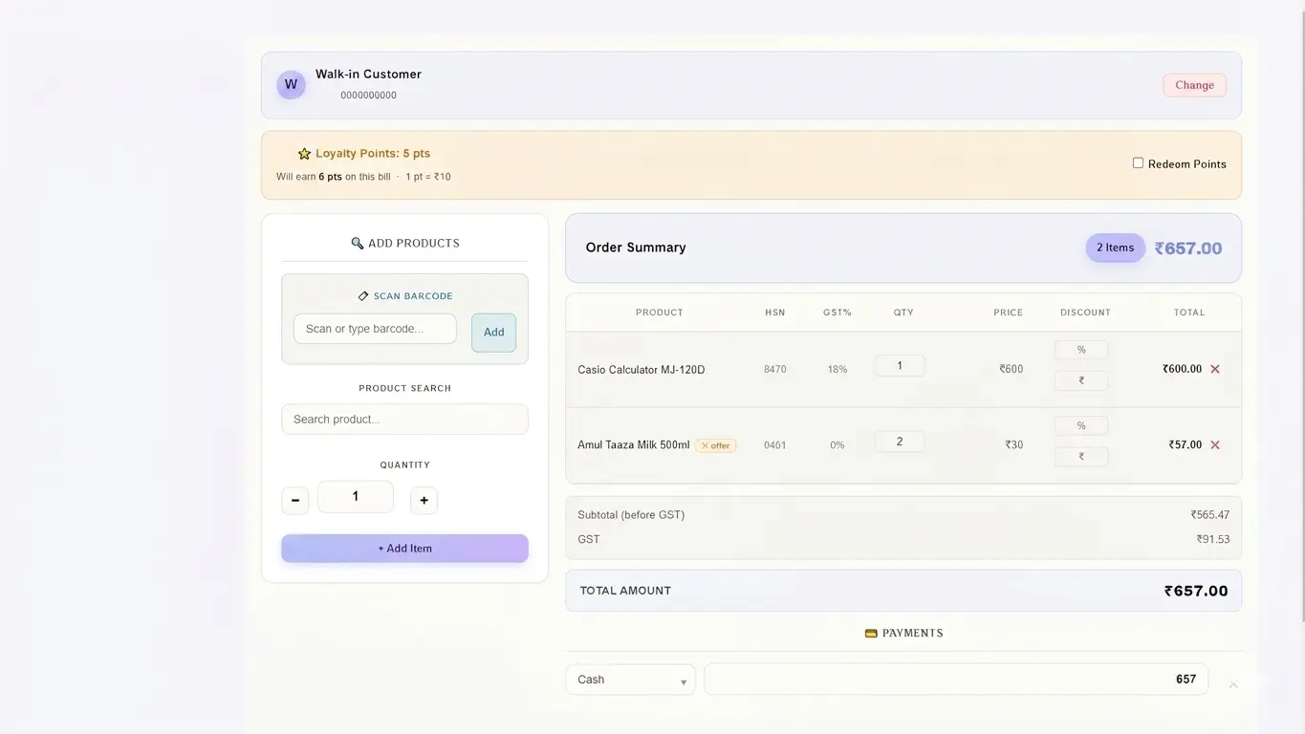
Task: Click the Walk-in Customer name
Action: pyautogui.click(x=368, y=75)
